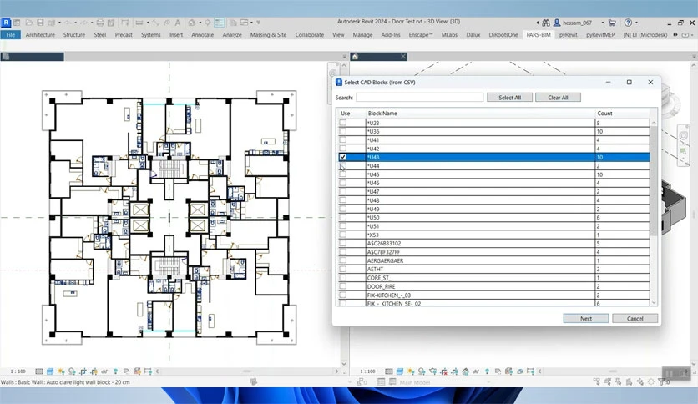Click the Open icon in Quick Access toolbar
Viewport: 698px width, 404px height.
29,23
